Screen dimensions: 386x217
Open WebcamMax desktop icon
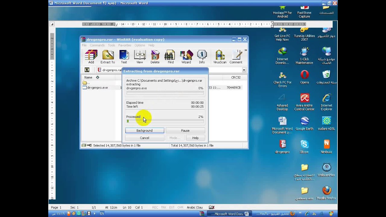[x=326, y=170]
